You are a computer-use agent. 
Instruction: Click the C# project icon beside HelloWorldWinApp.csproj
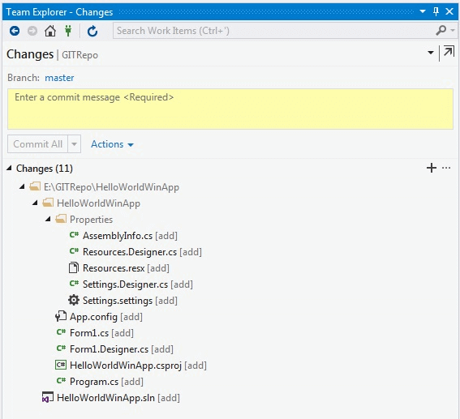(61, 365)
